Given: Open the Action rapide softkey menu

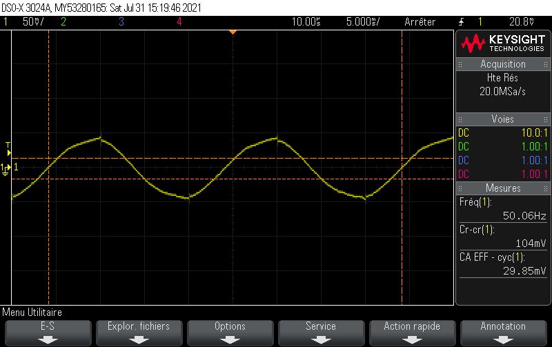Looking at the screenshot, I should [x=412, y=332].
